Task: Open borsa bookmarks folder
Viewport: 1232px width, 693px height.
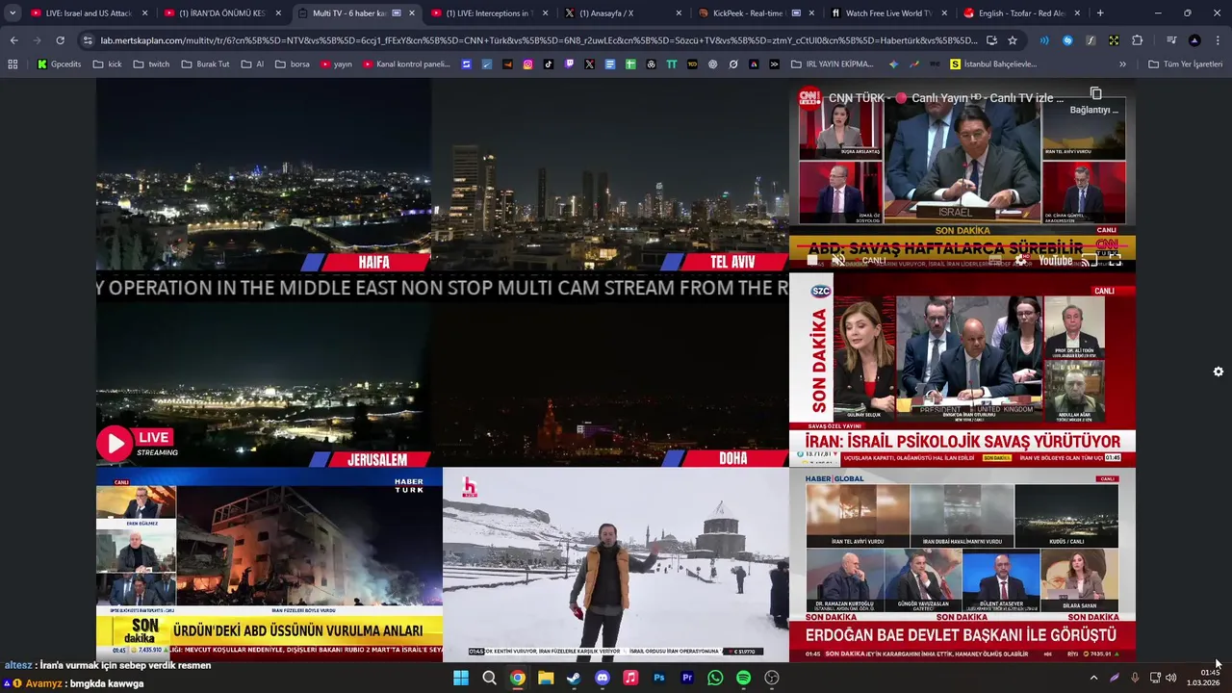Action: 293,64
